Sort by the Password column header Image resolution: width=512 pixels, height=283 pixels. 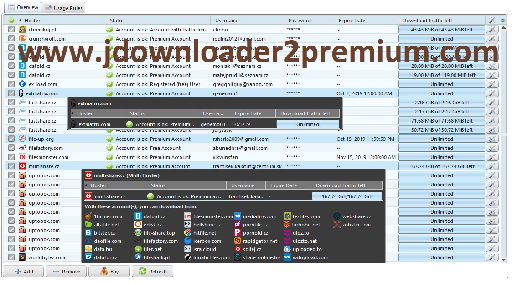point(309,20)
